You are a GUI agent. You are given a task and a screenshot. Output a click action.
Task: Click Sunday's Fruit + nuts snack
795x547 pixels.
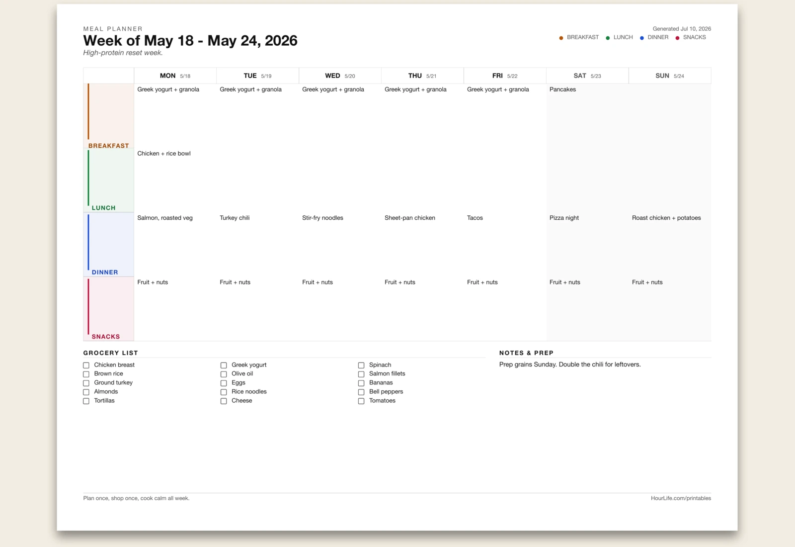tap(647, 282)
